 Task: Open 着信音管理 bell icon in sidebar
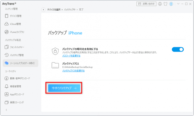pyautogui.click(x=6, y=86)
